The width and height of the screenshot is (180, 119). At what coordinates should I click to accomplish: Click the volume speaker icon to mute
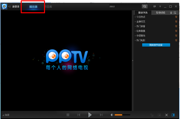click(x=112, y=115)
